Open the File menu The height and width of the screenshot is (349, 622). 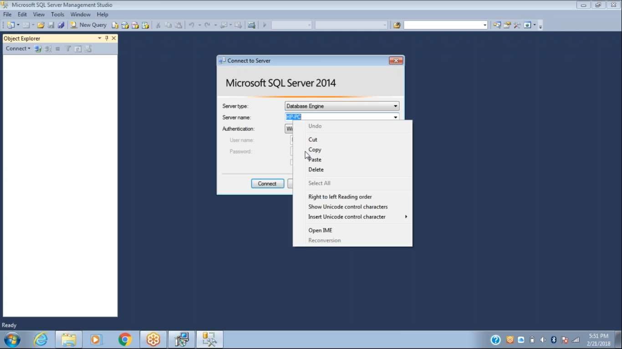pyautogui.click(x=7, y=15)
